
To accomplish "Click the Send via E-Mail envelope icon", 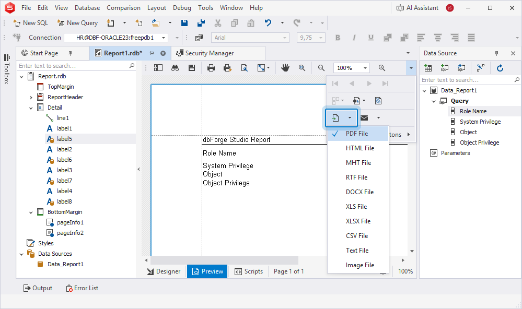I will [365, 118].
